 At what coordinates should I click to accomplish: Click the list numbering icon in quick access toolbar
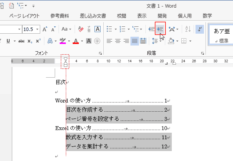click(20, 6)
